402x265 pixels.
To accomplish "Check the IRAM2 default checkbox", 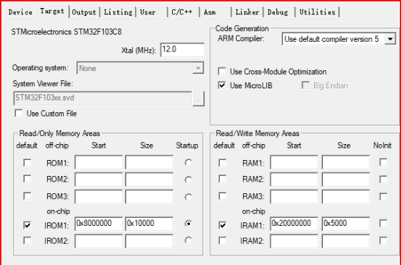I will pos(223,240).
